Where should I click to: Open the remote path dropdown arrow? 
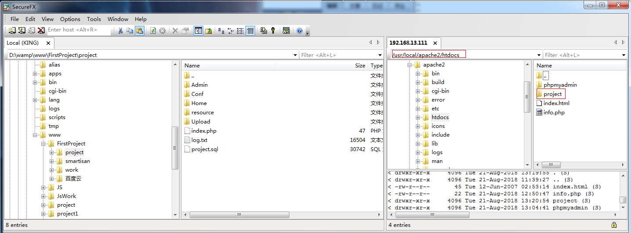coord(539,55)
